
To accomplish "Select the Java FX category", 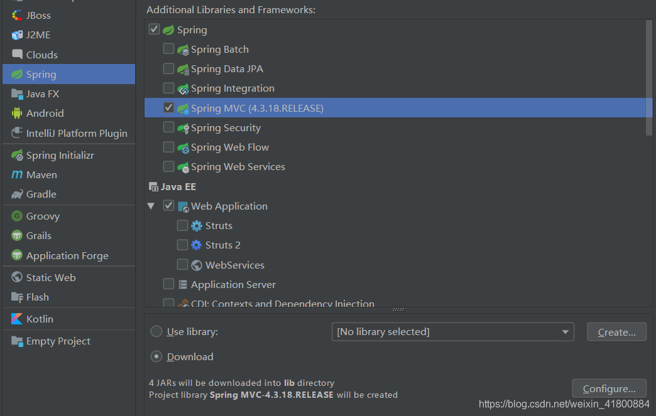I will click(17, 93).
